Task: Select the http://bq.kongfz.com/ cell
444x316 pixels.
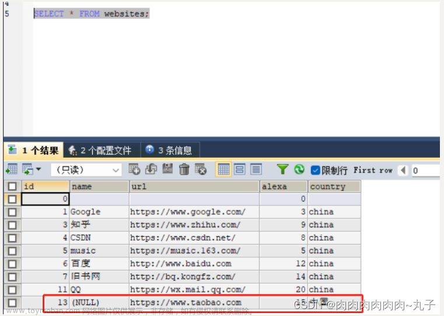Action: point(194,277)
